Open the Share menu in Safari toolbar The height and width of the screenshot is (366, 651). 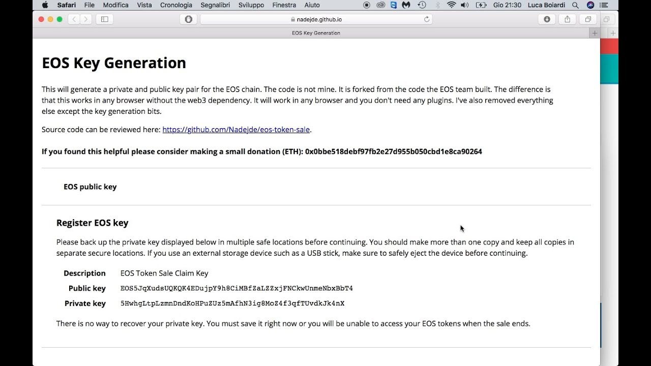pyautogui.click(x=567, y=19)
